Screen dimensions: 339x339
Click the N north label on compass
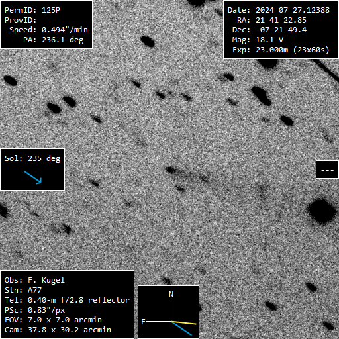[171, 294]
